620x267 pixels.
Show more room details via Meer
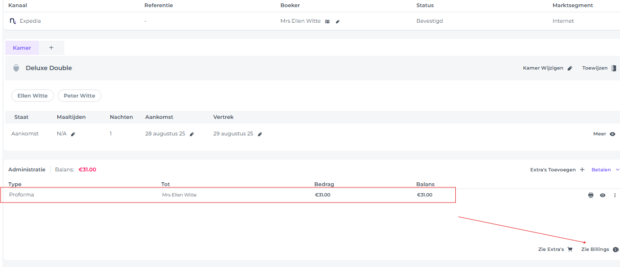pos(604,134)
